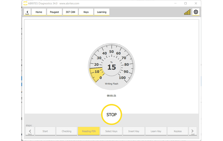Select the Checking step
223x141 pixels.
66,131
